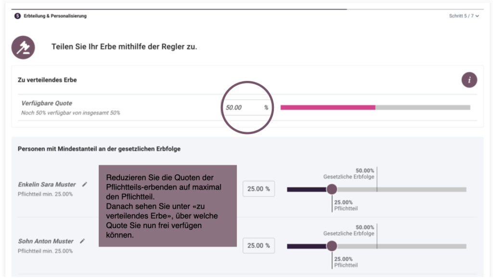This screenshot has width=493, height=278.
Task: Open the info icon for Zu verteilendes Erbe
Action: [469, 80]
